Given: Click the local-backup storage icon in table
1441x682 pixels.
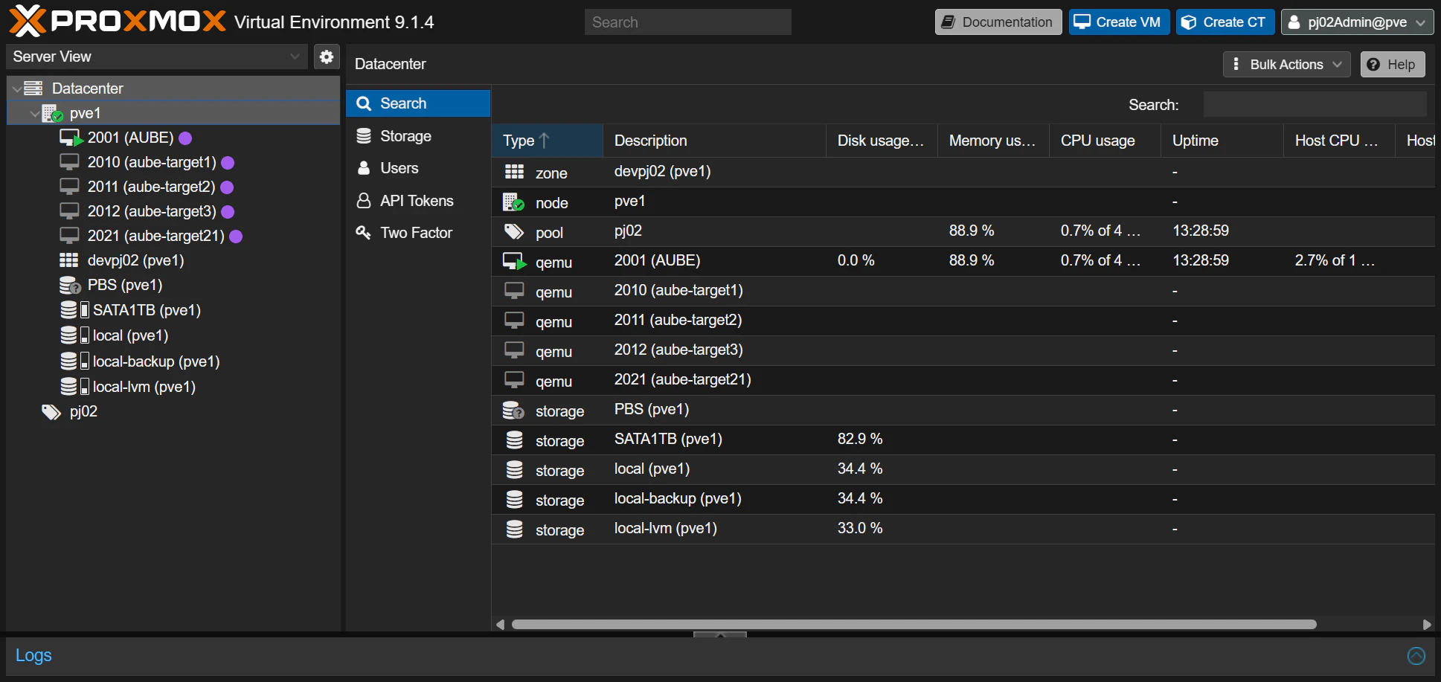Looking at the screenshot, I should click(x=514, y=499).
